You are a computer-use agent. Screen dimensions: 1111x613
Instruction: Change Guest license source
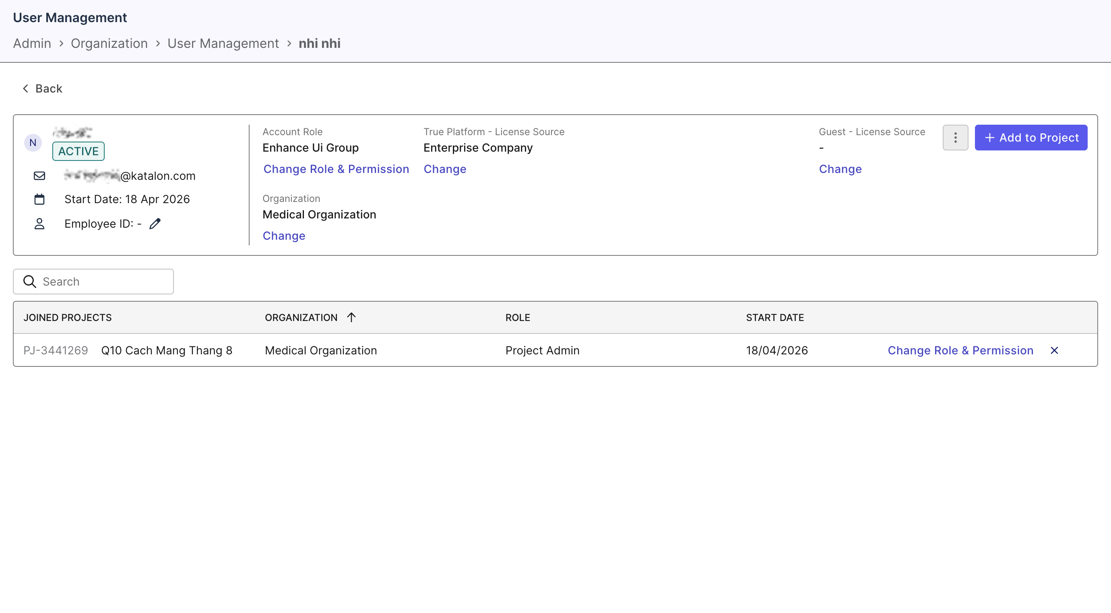(x=840, y=169)
